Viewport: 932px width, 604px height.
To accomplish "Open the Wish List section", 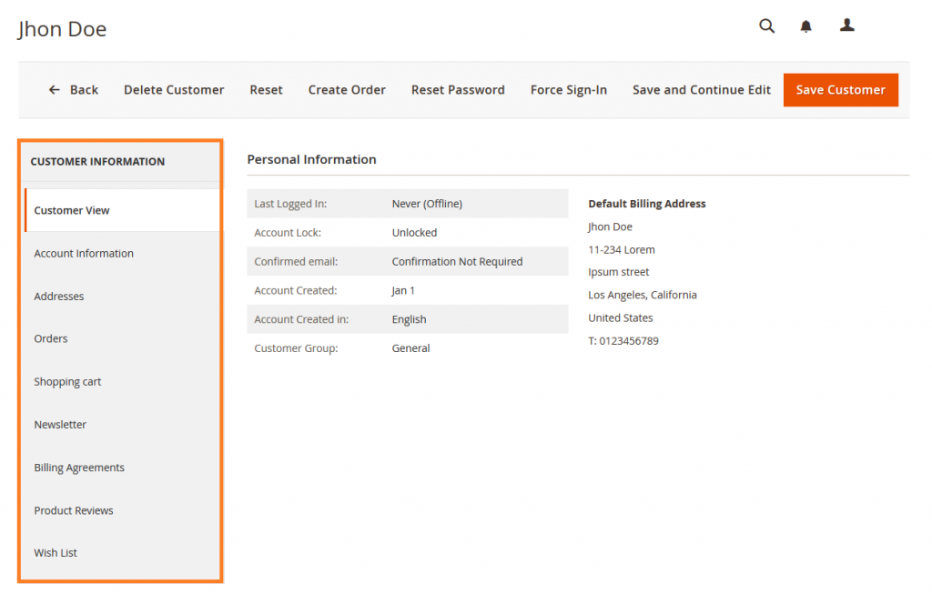I will pyautogui.click(x=56, y=552).
